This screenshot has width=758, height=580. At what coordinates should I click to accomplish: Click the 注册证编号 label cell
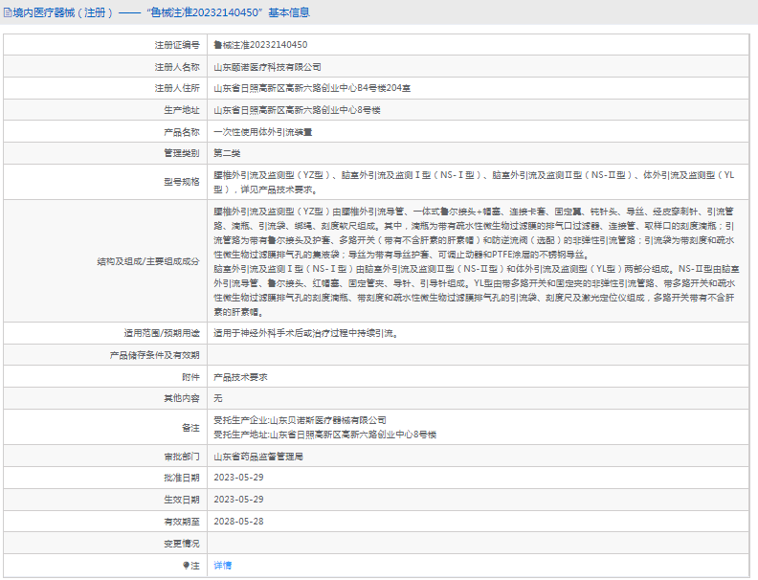coord(105,45)
